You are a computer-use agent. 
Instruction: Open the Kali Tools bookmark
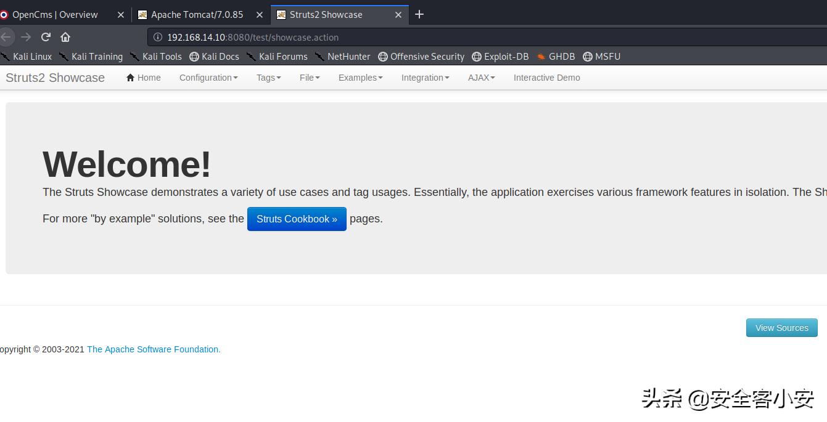(x=155, y=57)
